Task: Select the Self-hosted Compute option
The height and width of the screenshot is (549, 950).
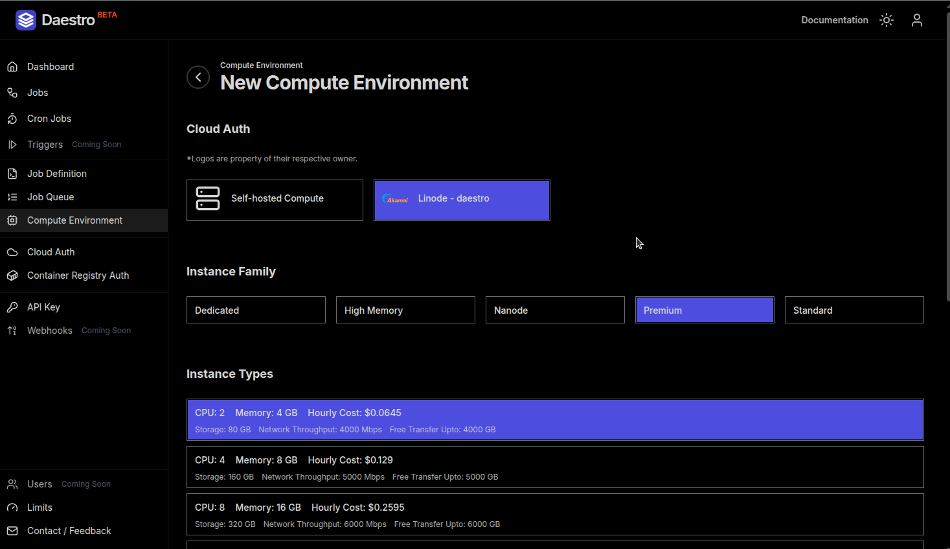Action: (x=275, y=200)
